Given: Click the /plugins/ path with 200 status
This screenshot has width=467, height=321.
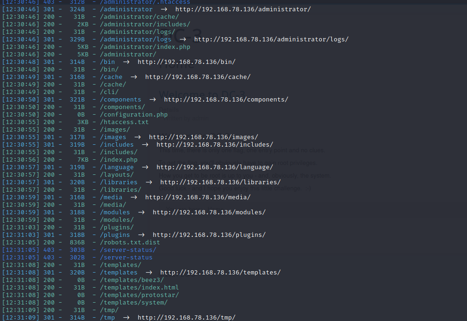Looking at the screenshot, I should tap(117, 227).
